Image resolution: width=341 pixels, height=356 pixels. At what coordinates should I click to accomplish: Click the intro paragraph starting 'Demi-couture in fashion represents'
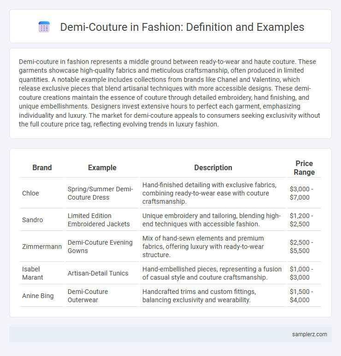click(170, 93)
